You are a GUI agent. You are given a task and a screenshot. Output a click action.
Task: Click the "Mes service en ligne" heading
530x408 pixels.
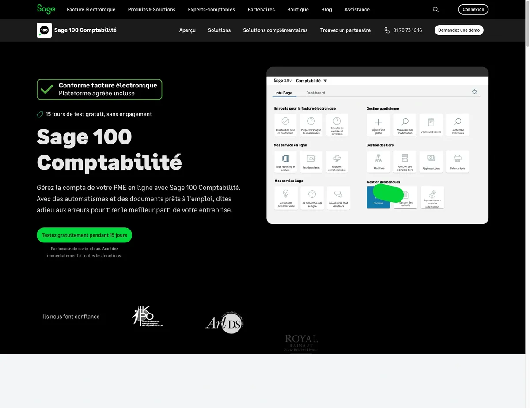(290, 145)
